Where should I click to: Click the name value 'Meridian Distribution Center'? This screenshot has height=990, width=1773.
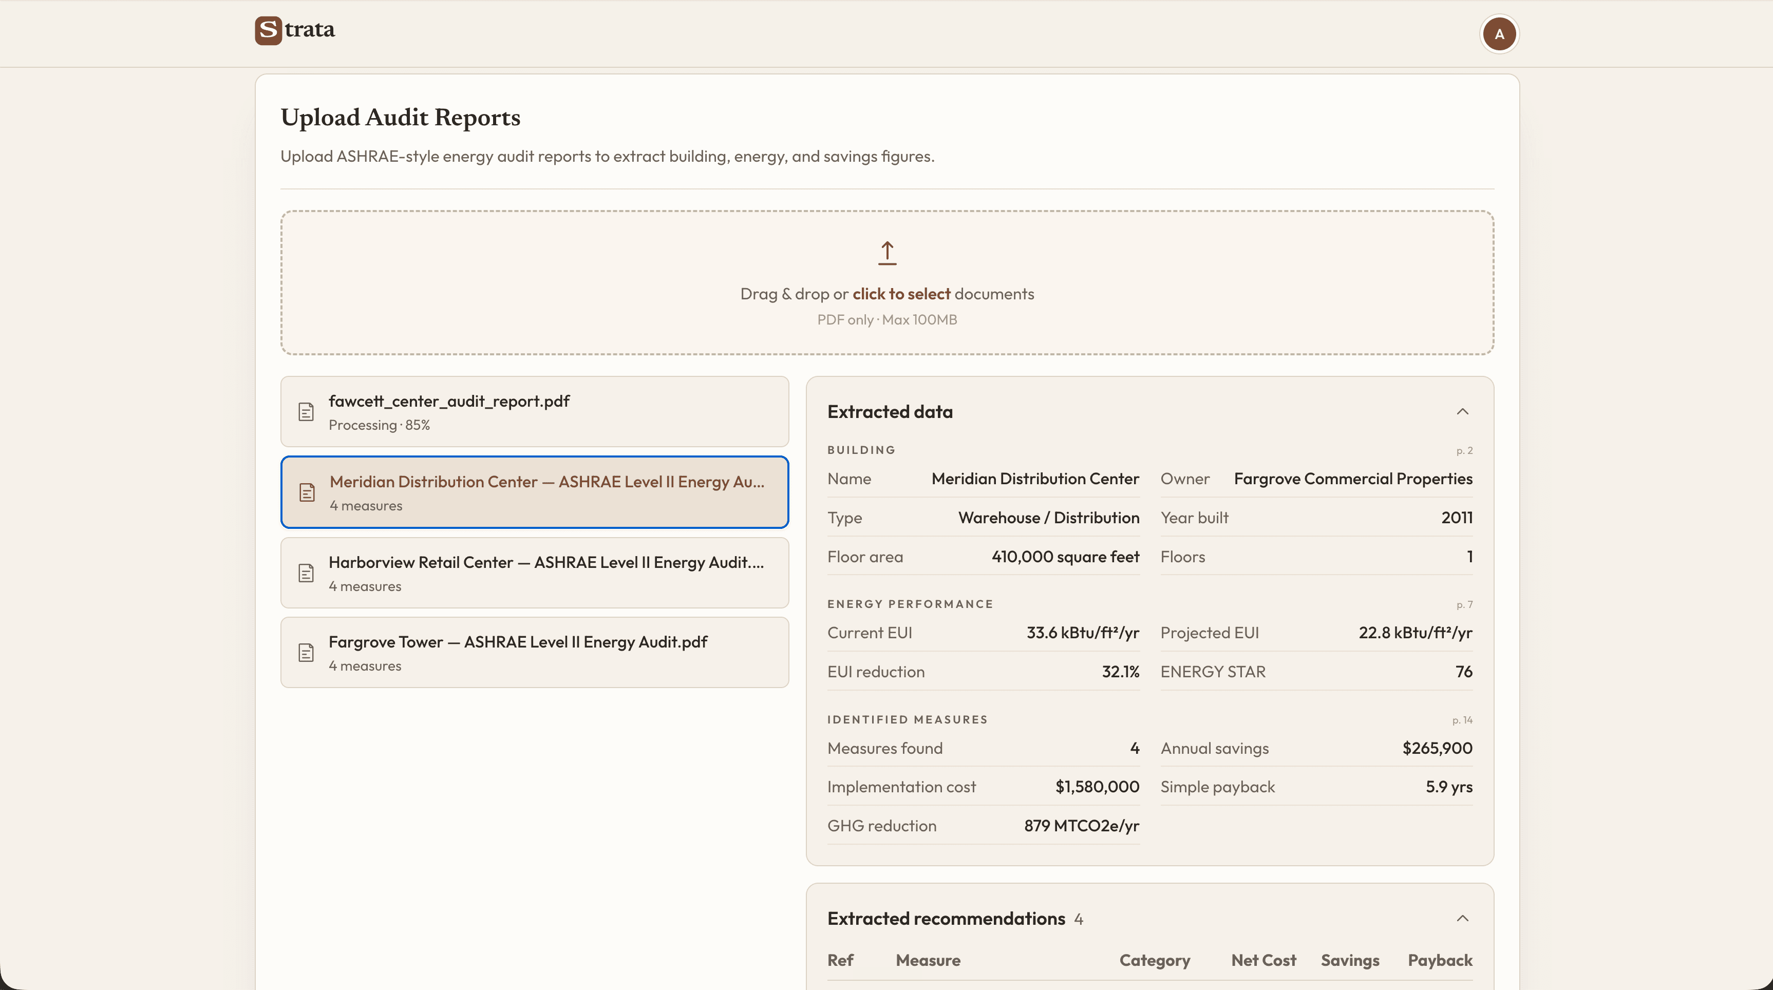1035,479
